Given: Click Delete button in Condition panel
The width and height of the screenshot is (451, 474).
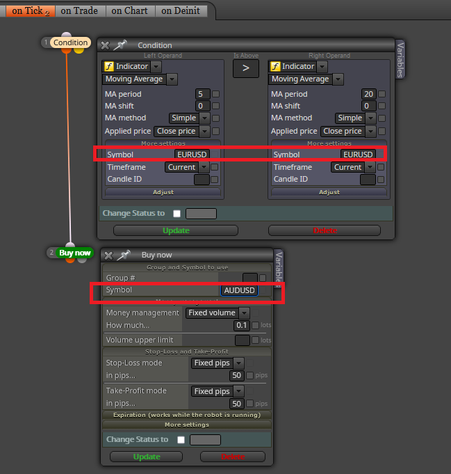Looking at the screenshot, I should 325,230.
